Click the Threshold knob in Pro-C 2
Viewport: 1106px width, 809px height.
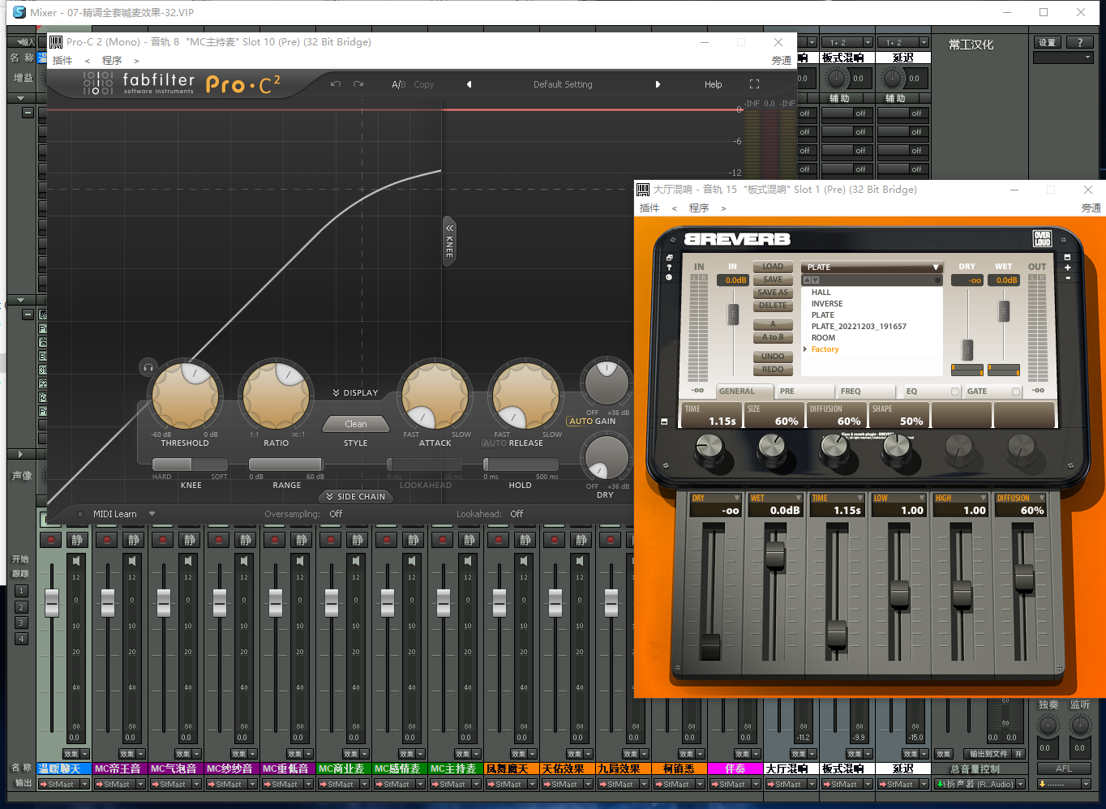point(185,395)
